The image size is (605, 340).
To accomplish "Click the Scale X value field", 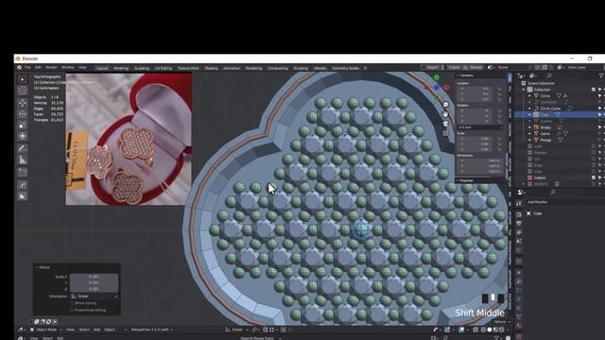I will coord(95,277).
